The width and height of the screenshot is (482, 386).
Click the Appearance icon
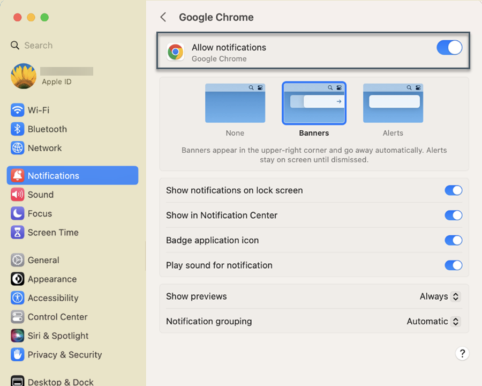point(18,279)
